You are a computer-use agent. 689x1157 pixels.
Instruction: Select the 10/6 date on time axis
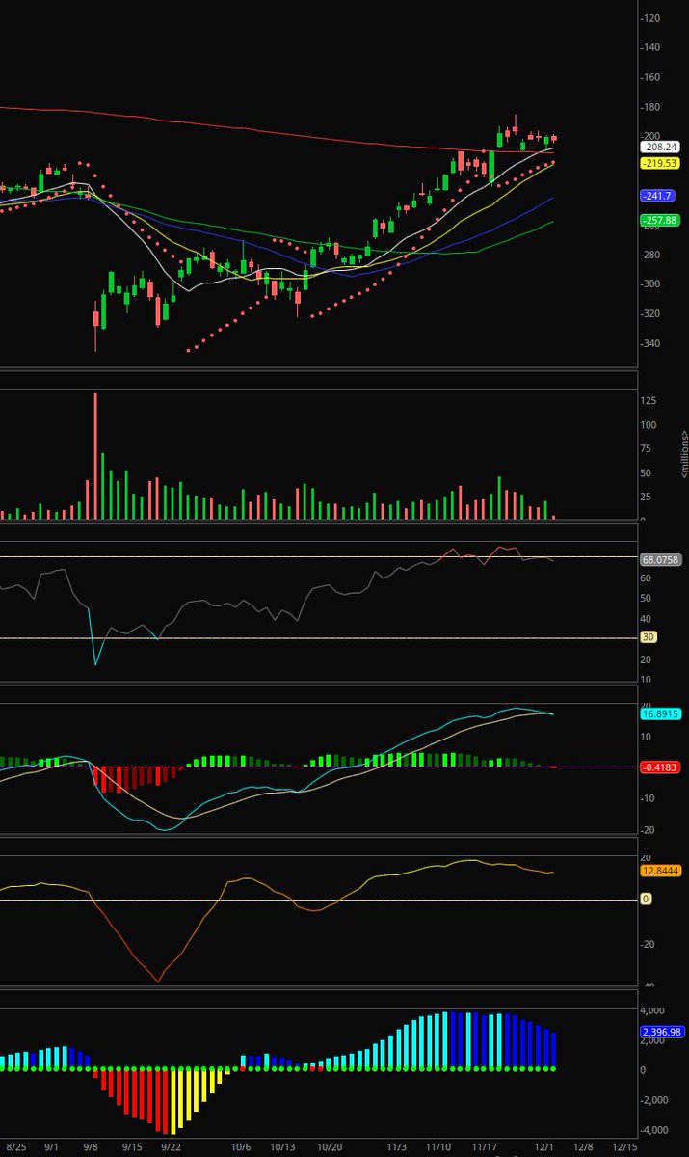(x=242, y=1148)
